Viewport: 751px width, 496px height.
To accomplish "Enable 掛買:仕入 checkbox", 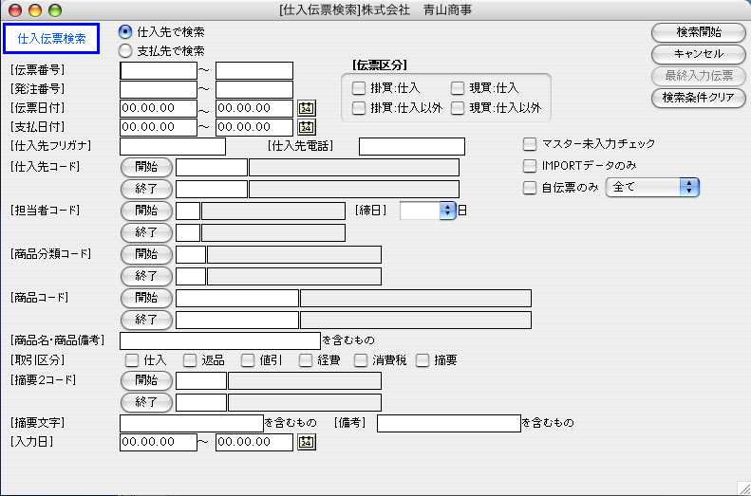I will pos(359,88).
